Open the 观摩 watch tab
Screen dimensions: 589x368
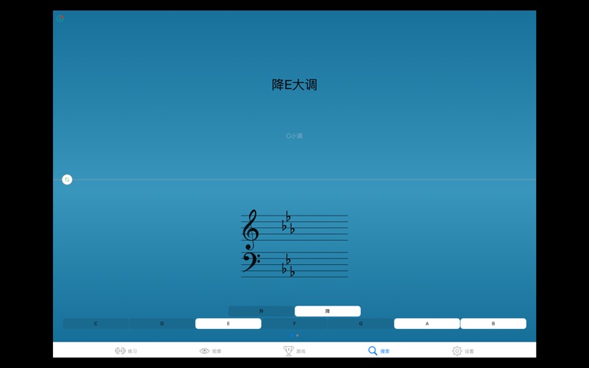pyautogui.click(x=211, y=351)
